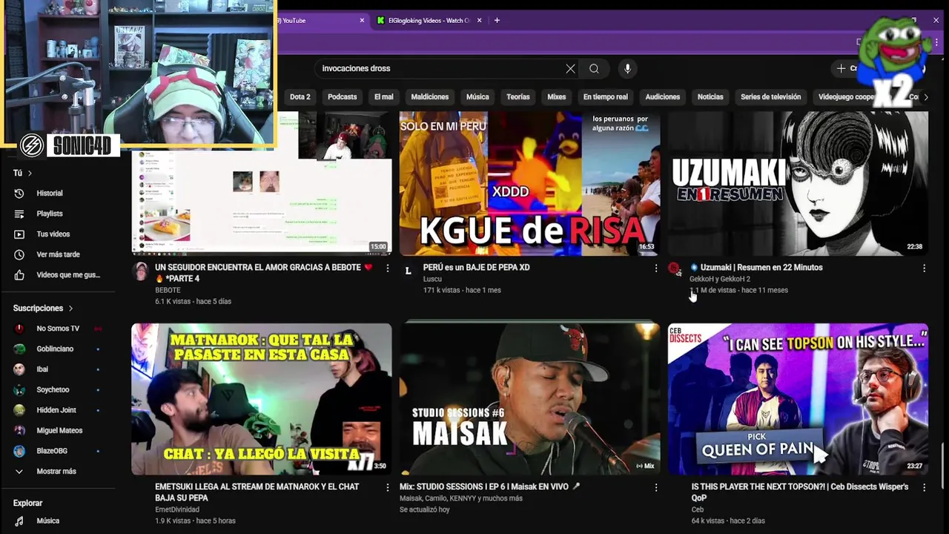Filter results by Teorías
Viewport: 949px width, 534px height.
(x=518, y=96)
